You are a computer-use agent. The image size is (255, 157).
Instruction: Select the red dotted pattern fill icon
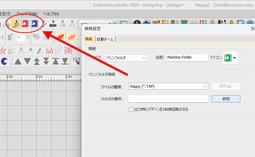point(68,51)
